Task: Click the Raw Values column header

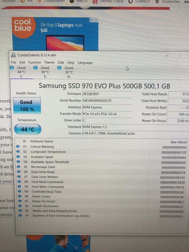Action: tap(179, 142)
